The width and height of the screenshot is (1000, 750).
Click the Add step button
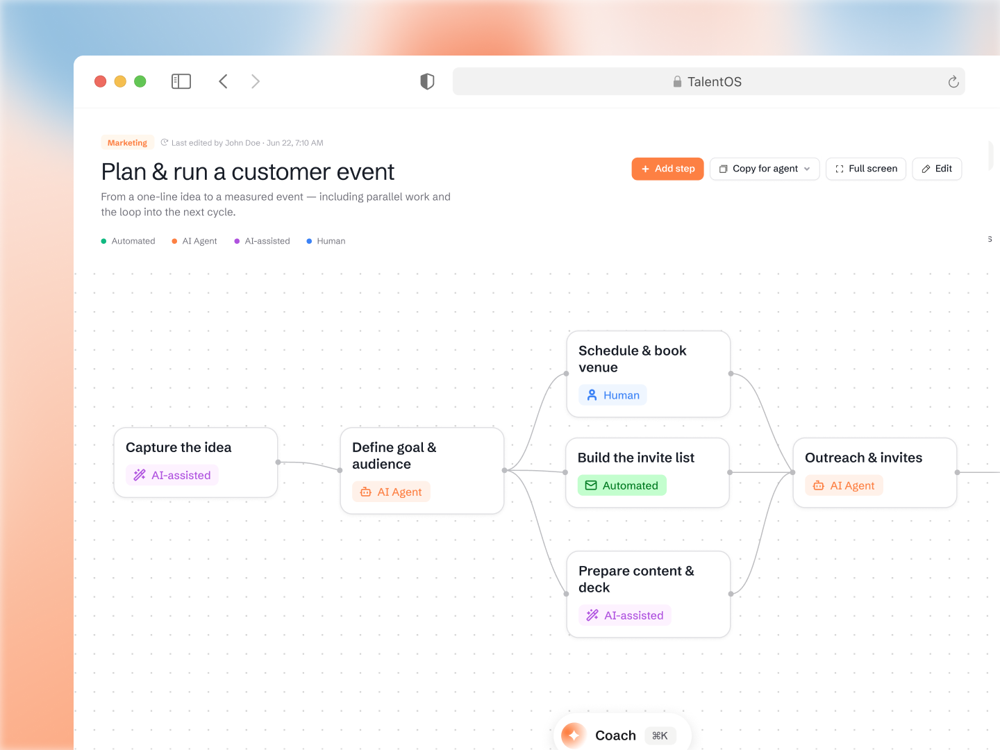[x=667, y=169]
